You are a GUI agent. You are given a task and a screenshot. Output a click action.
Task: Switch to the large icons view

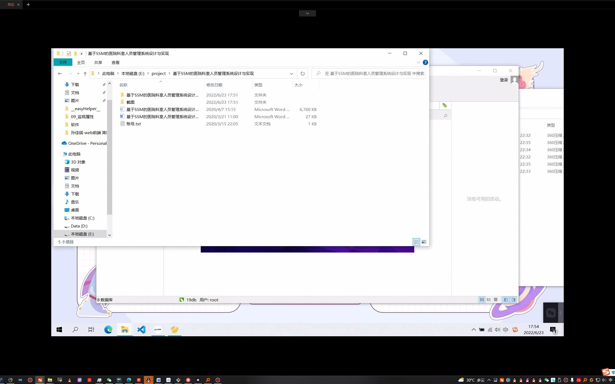tap(424, 242)
